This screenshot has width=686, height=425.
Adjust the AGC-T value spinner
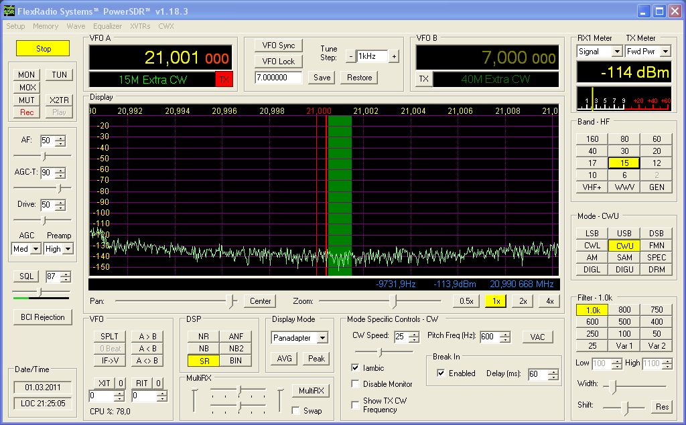pyautogui.click(x=61, y=173)
